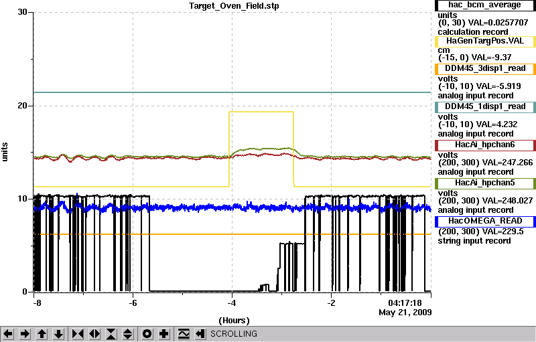Click the 'calculation record' text
The image size is (536, 342).
(473, 32)
